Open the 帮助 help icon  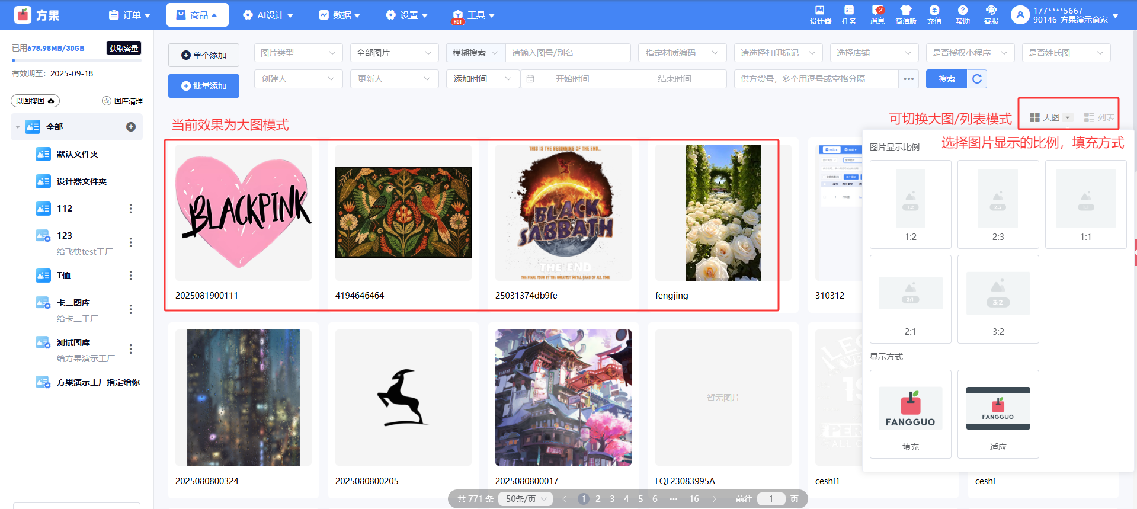[x=963, y=15]
